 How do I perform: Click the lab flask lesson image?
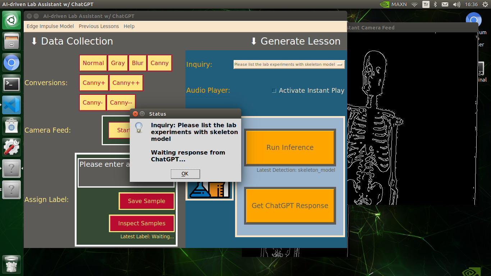pyautogui.click(x=210, y=190)
